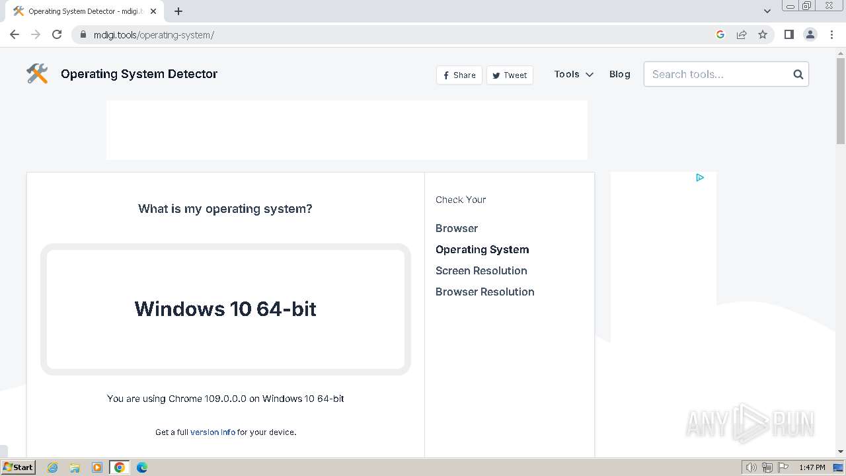This screenshot has width=846, height=476.
Task: Click the volume speaker tray icon
Action: click(x=751, y=467)
